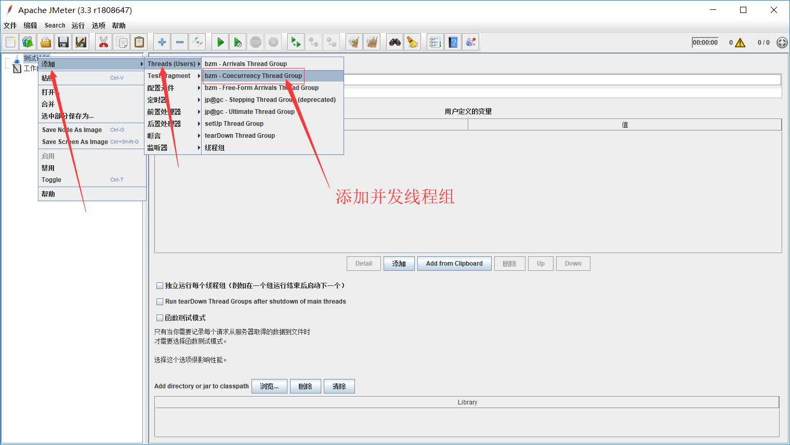Toggle run thread groups consecutively checkbox
This screenshot has height=445, width=790.
tap(160, 285)
